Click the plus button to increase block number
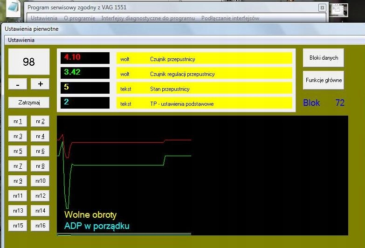Screen dimensions: 365x248 point(40,84)
